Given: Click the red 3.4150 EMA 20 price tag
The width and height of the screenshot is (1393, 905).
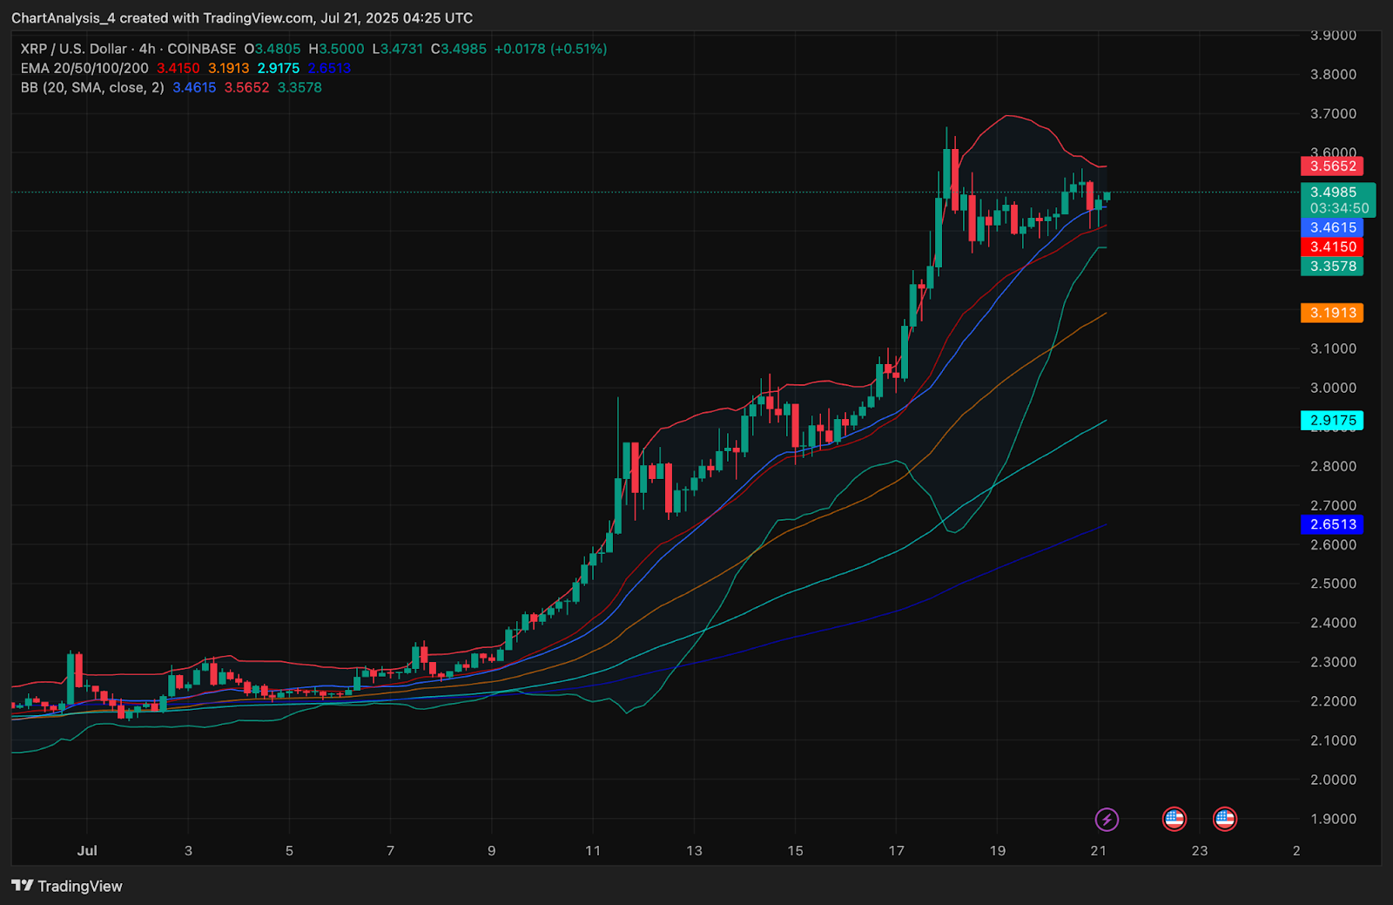Looking at the screenshot, I should (1332, 247).
